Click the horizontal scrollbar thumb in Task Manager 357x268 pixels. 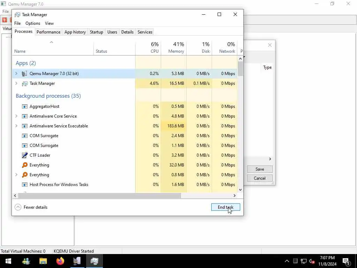click(x=99, y=195)
